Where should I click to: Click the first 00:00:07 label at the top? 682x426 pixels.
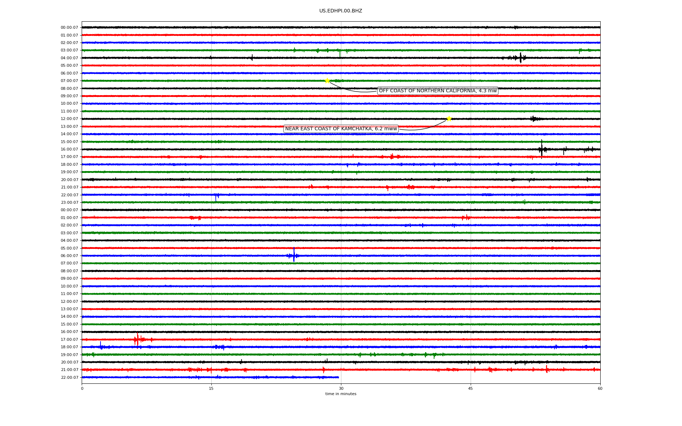pyautogui.click(x=69, y=28)
